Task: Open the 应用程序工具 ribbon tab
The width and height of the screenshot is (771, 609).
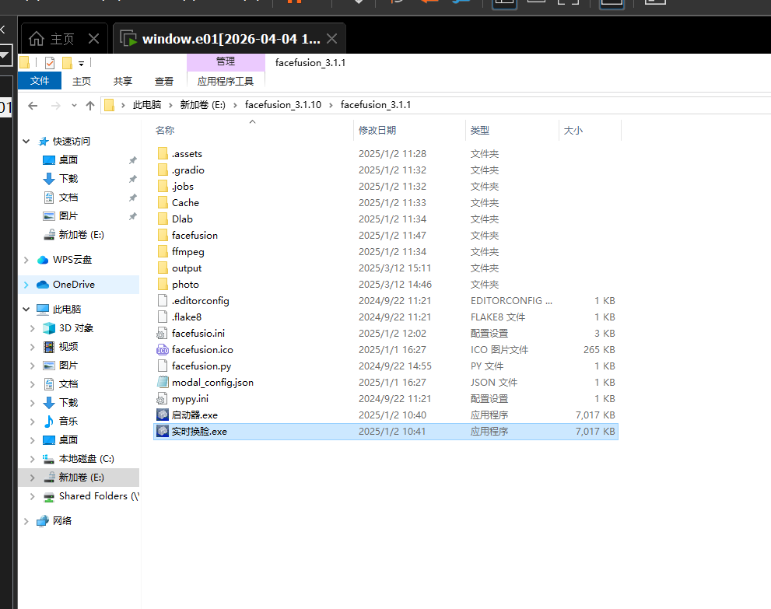Action: click(226, 81)
